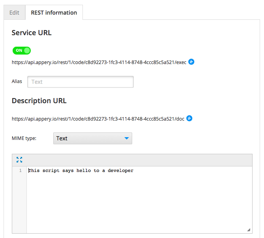Click the Description URL ending in /doc
The image size is (264, 238).
(x=98, y=119)
